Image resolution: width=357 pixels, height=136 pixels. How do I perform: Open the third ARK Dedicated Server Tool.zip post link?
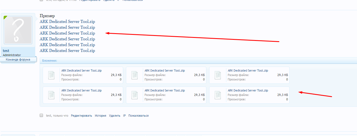pos(67,33)
